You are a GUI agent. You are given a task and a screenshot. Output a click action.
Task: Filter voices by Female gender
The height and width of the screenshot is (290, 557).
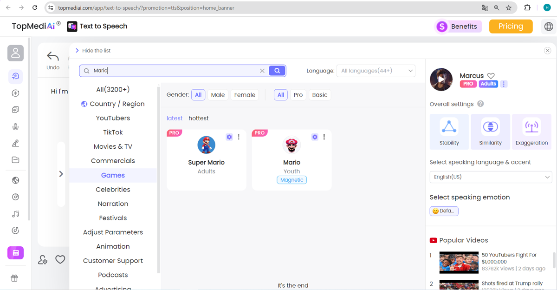[245, 95]
